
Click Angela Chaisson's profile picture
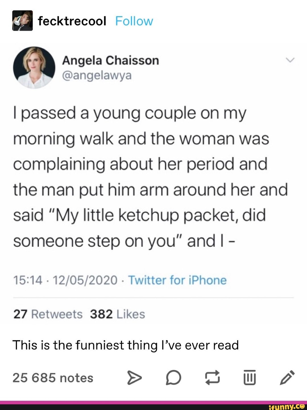click(x=34, y=68)
